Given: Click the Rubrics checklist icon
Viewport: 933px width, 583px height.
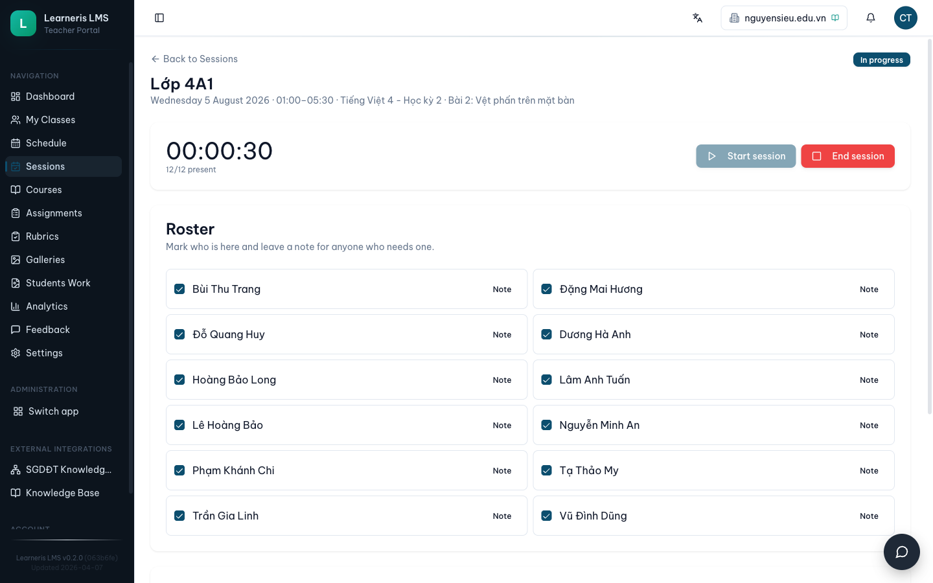Looking at the screenshot, I should coord(16,236).
